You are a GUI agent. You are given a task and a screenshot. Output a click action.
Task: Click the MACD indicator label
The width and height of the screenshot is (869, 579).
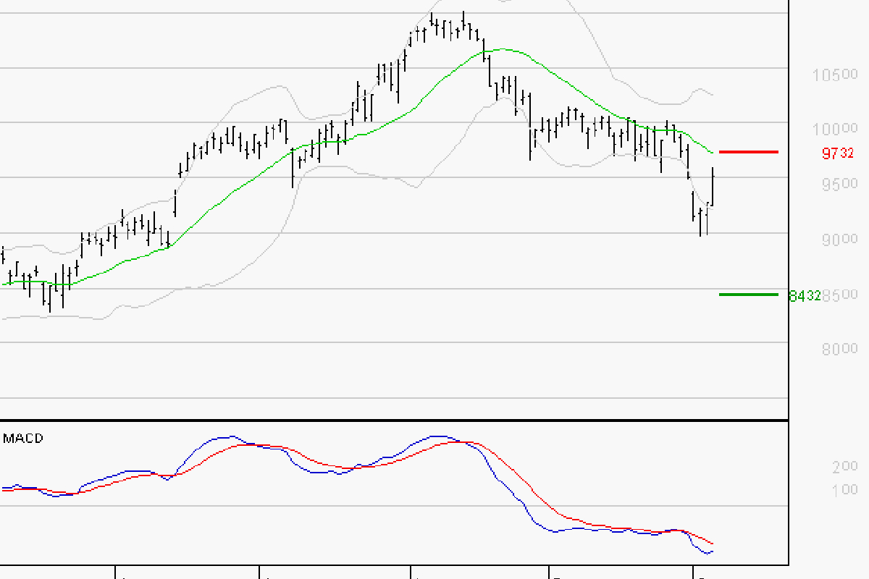(23, 438)
